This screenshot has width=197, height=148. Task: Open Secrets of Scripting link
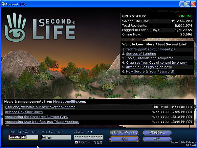coord(141,54)
